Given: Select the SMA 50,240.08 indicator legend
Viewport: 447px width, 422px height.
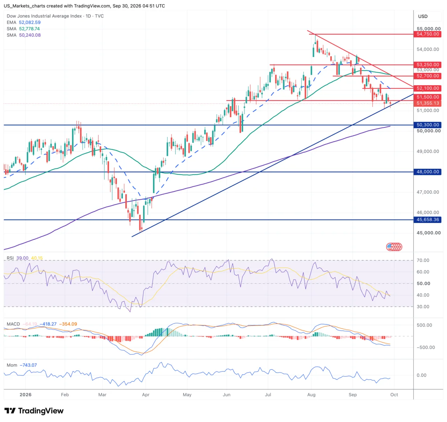Looking at the screenshot, I should (23, 35).
